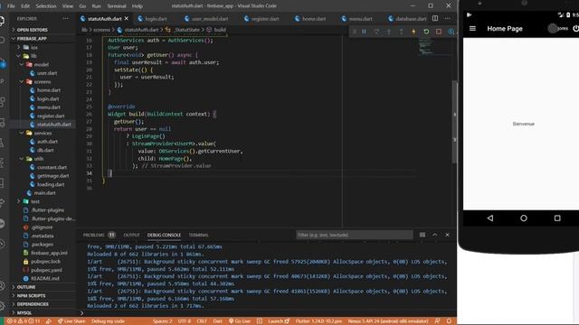
Task: Collapse the utils folder
Action: click(39, 159)
